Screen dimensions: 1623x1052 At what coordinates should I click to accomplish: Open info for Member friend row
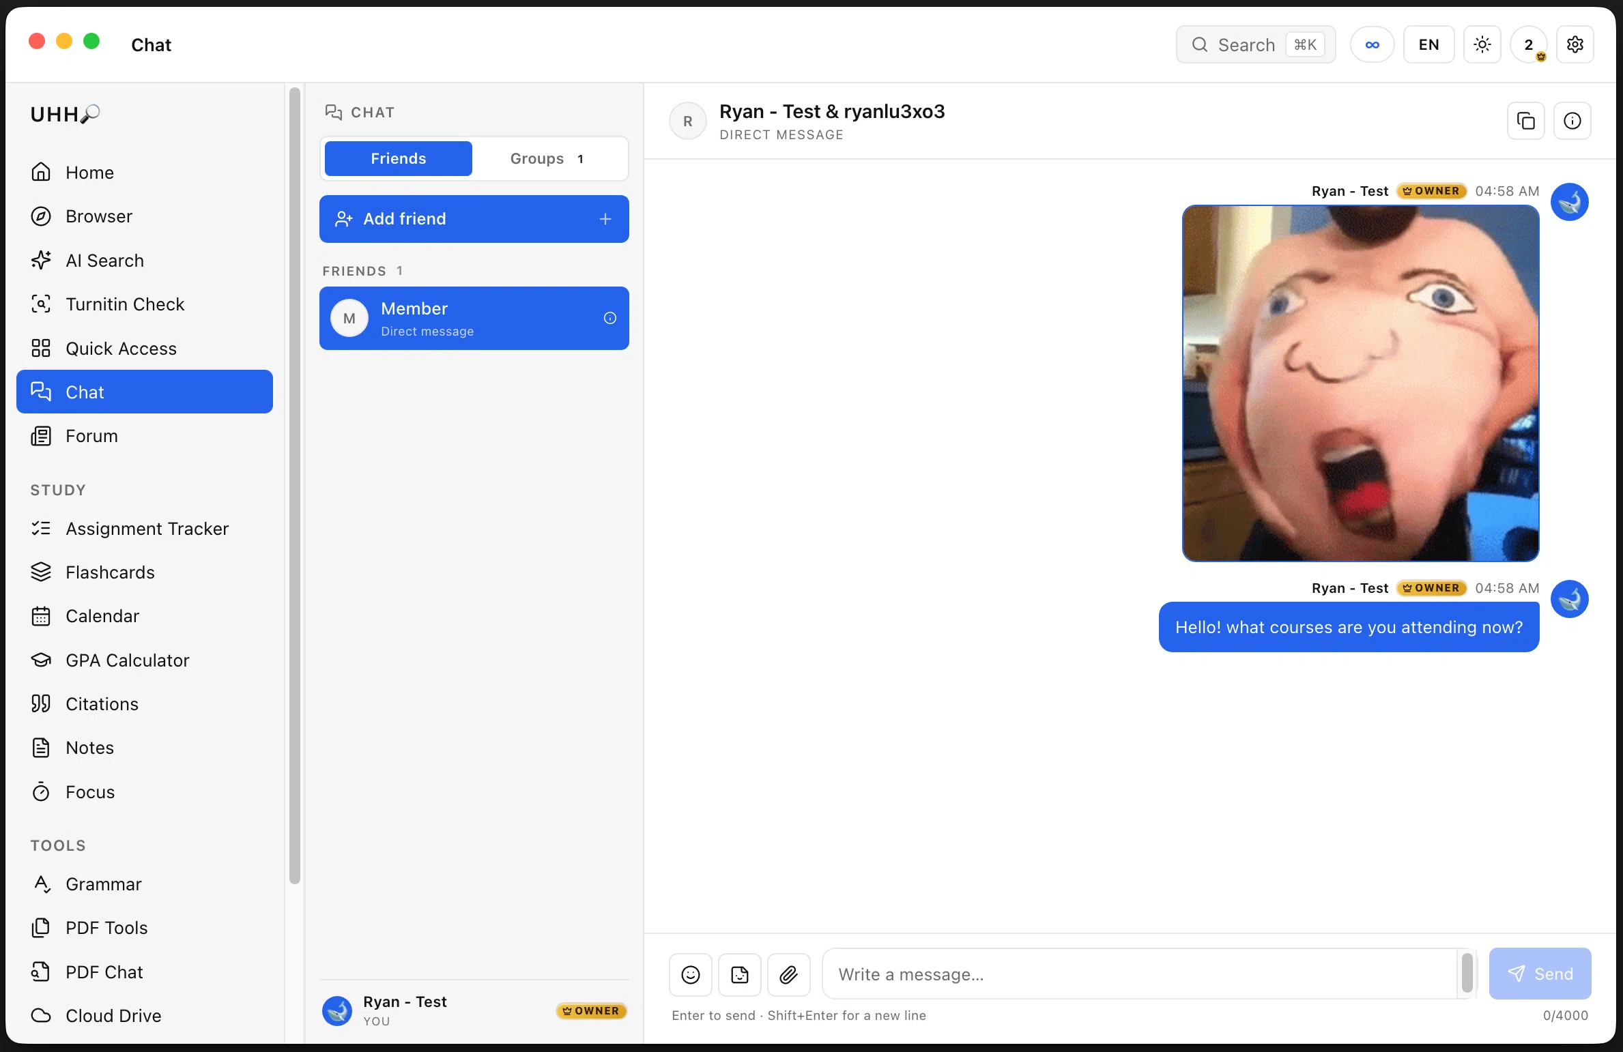(610, 318)
